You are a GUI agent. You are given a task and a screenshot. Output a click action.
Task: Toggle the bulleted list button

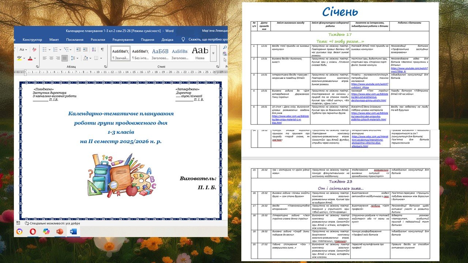coord(45,49)
